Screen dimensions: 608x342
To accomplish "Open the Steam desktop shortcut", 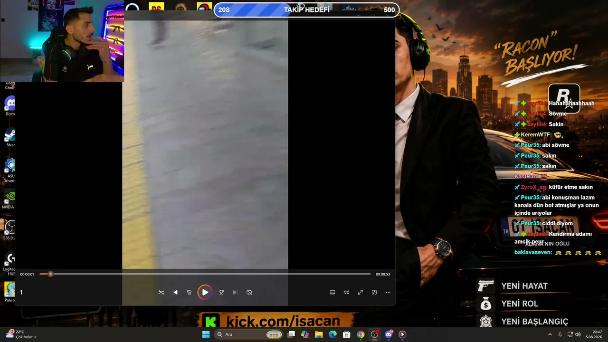I will tap(10, 137).
